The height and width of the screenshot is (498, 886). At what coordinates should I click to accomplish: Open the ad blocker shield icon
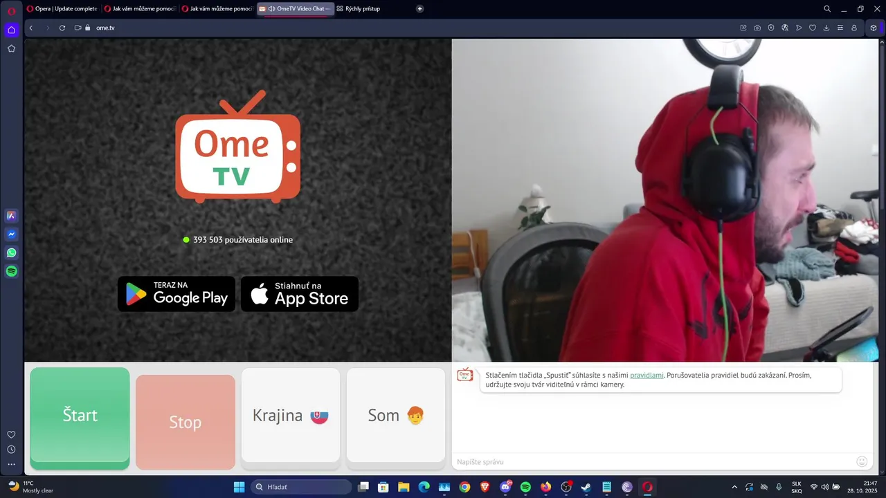coord(771,28)
